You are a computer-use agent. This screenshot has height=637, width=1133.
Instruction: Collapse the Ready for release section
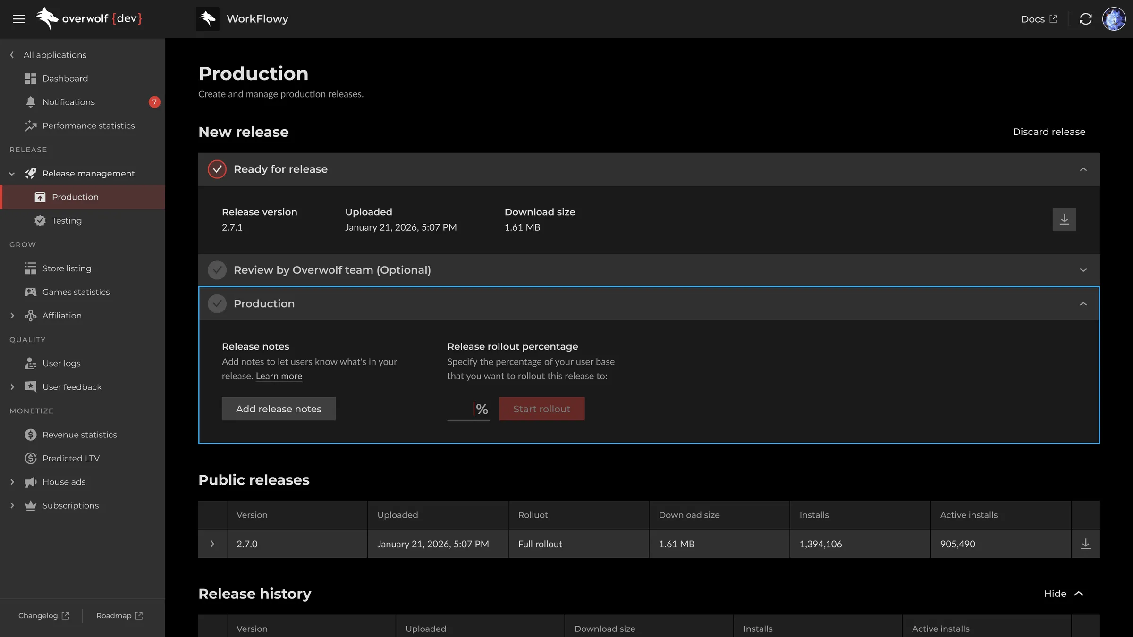[1083, 169]
